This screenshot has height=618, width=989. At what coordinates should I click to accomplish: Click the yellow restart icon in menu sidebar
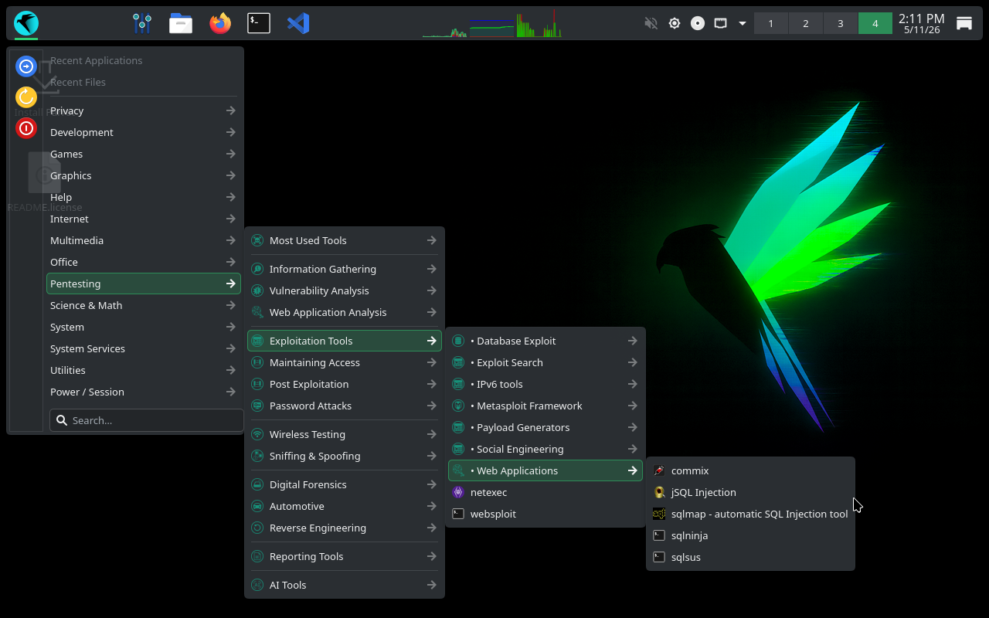pyautogui.click(x=26, y=97)
